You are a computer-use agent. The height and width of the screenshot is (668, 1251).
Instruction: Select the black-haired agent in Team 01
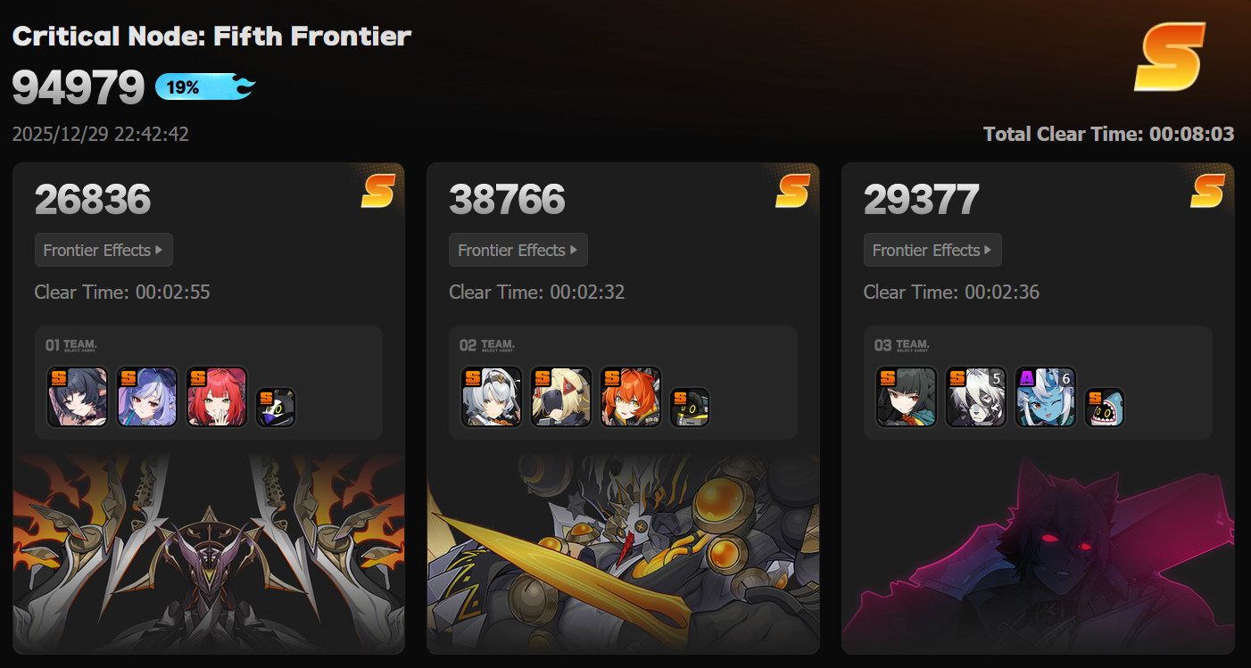pos(78,397)
